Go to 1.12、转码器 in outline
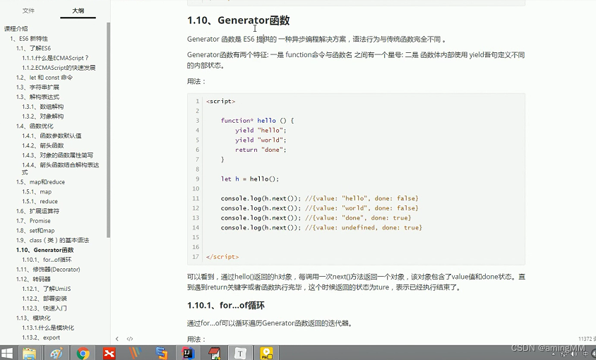This screenshot has width=596, height=360. 33,279
